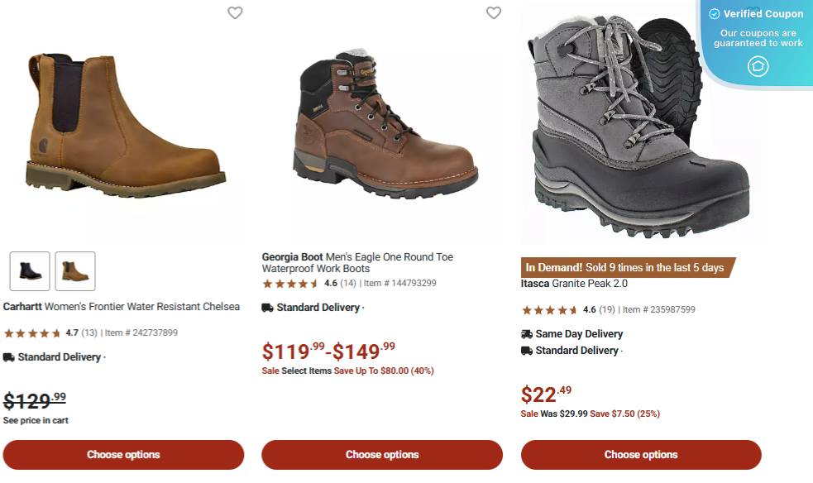813x483 pixels.
Task: Select the black boot thumbnail variant
Action: point(29,270)
